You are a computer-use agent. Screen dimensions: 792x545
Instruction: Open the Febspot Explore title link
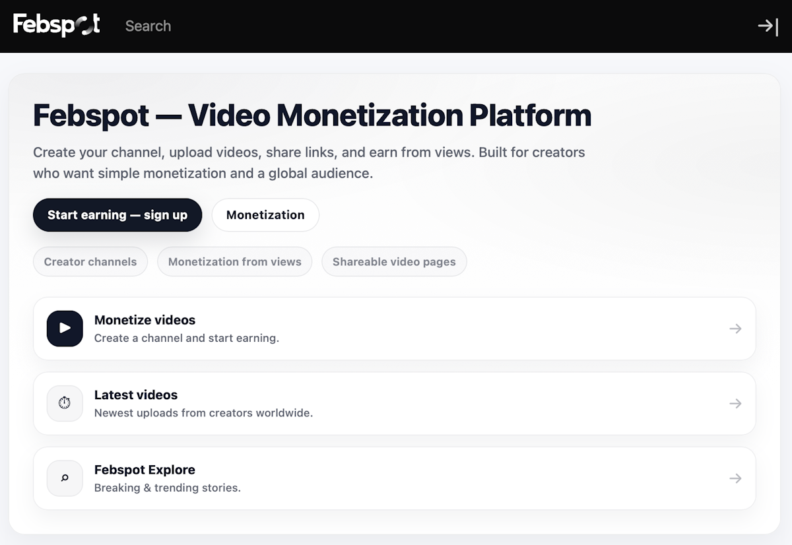tap(145, 470)
